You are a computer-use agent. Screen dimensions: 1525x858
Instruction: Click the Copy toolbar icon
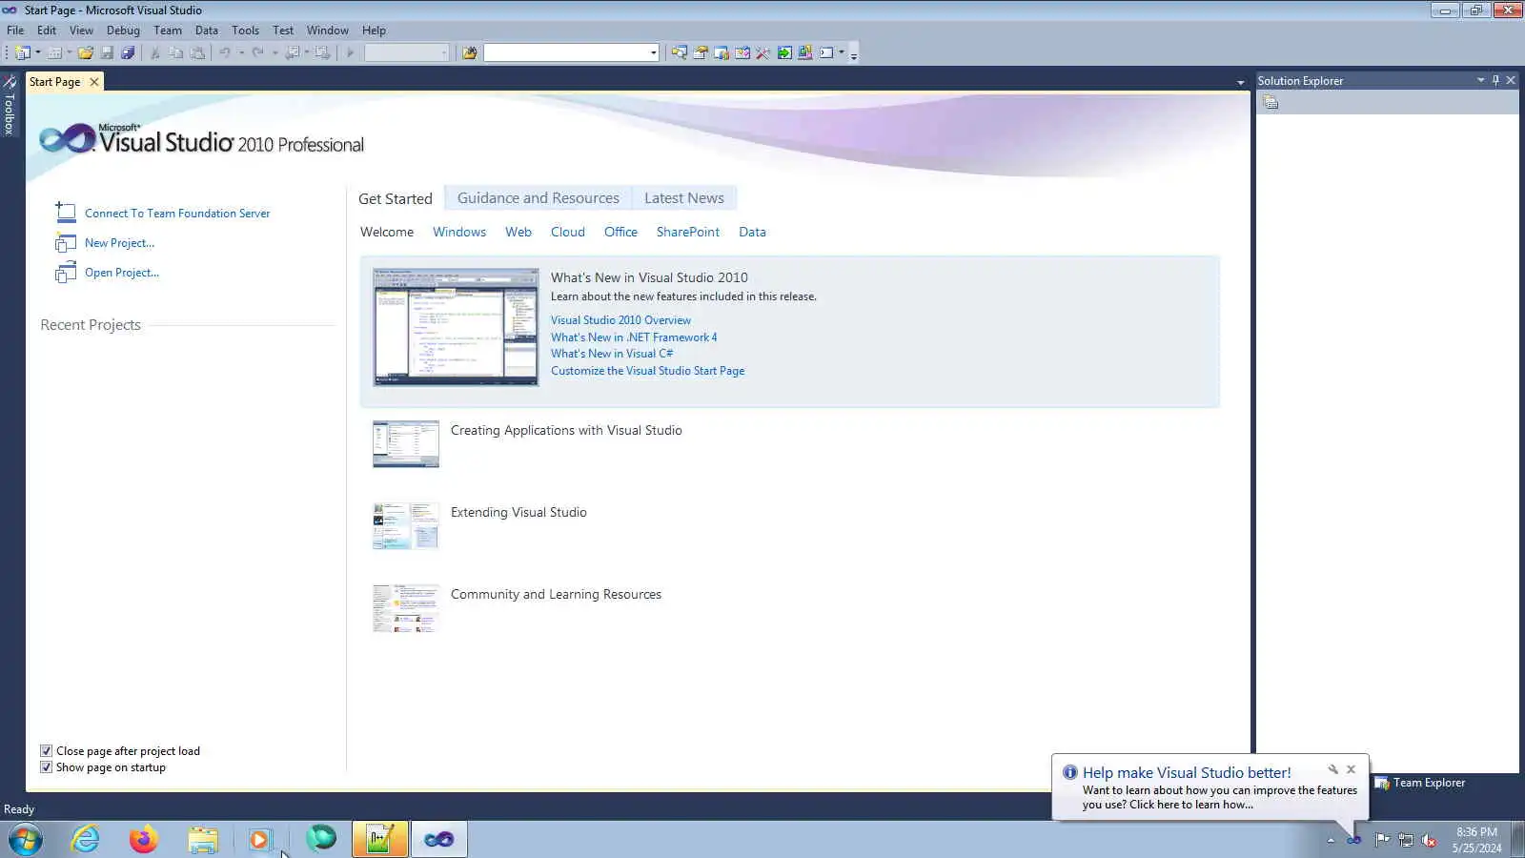coord(175,52)
